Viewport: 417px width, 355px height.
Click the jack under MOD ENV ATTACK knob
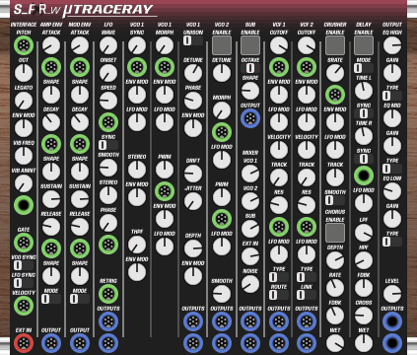(x=80, y=67)
